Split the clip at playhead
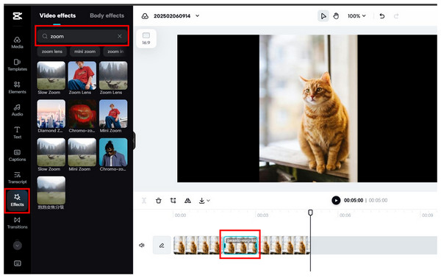Viewport: 441px width, 278px height. coord(144,201)
